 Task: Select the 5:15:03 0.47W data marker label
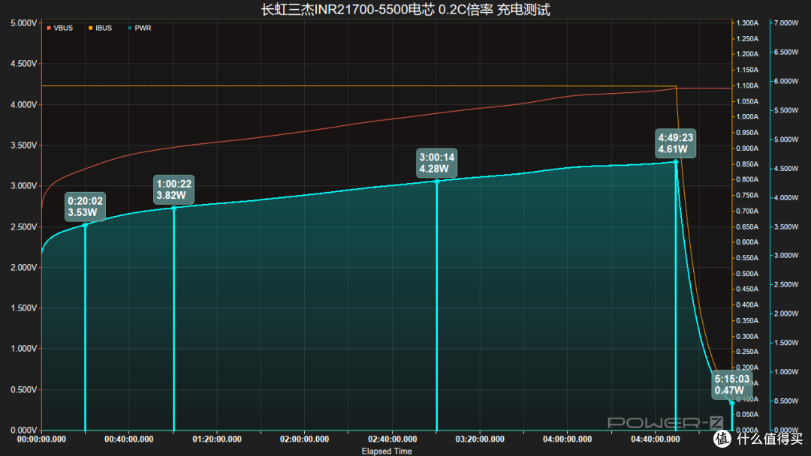[732, 385]
